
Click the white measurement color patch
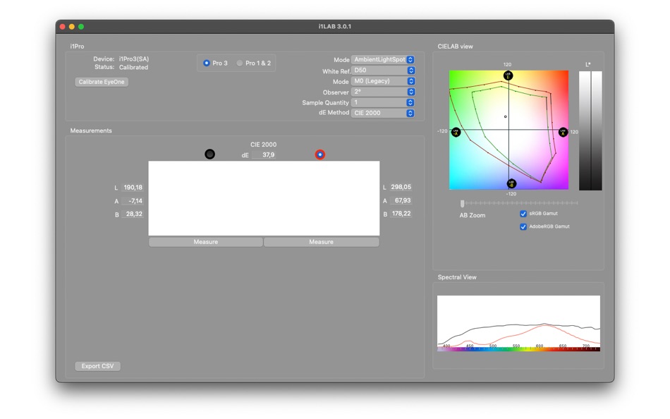click(x=264, y=198)
